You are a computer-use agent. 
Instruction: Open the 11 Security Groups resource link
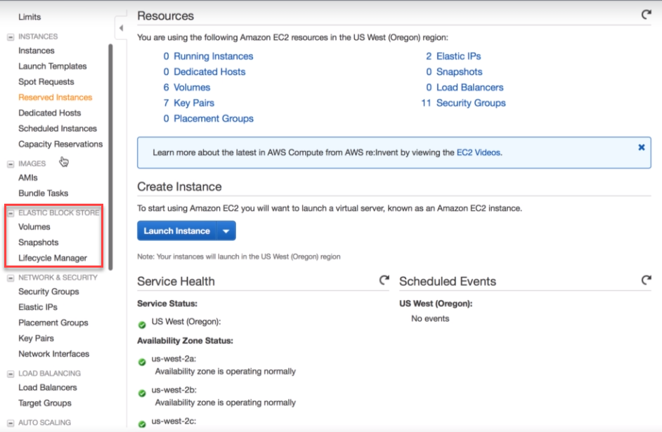(463, 103)
